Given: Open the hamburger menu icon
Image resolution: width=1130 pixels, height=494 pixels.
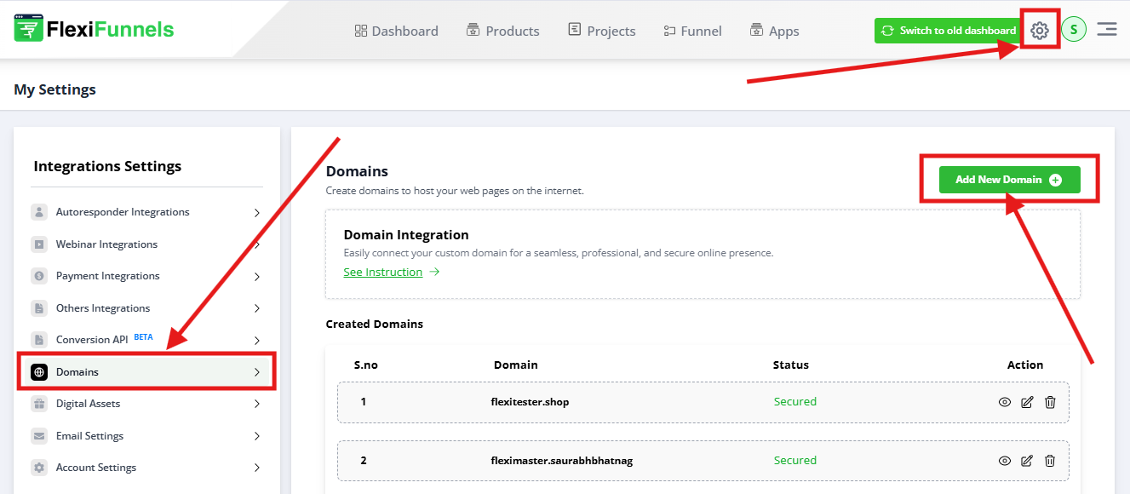Looking at the screenshot, I should coord(1107,30).
